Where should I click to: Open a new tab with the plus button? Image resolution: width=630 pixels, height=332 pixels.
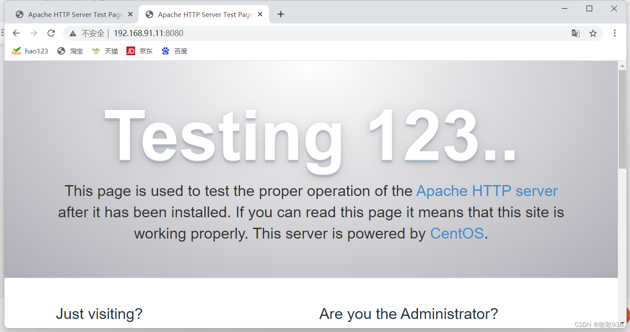pos(281,14)
